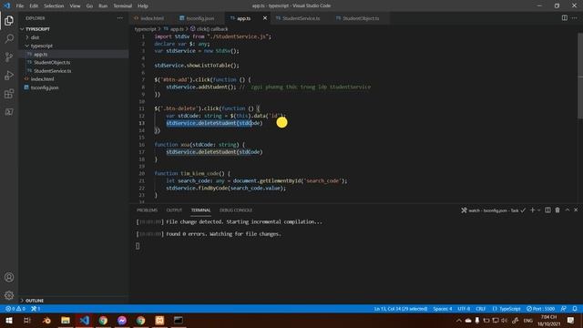Click Live Server Port 5500 status item
This screenshot has width=583, height=328.
540,309
